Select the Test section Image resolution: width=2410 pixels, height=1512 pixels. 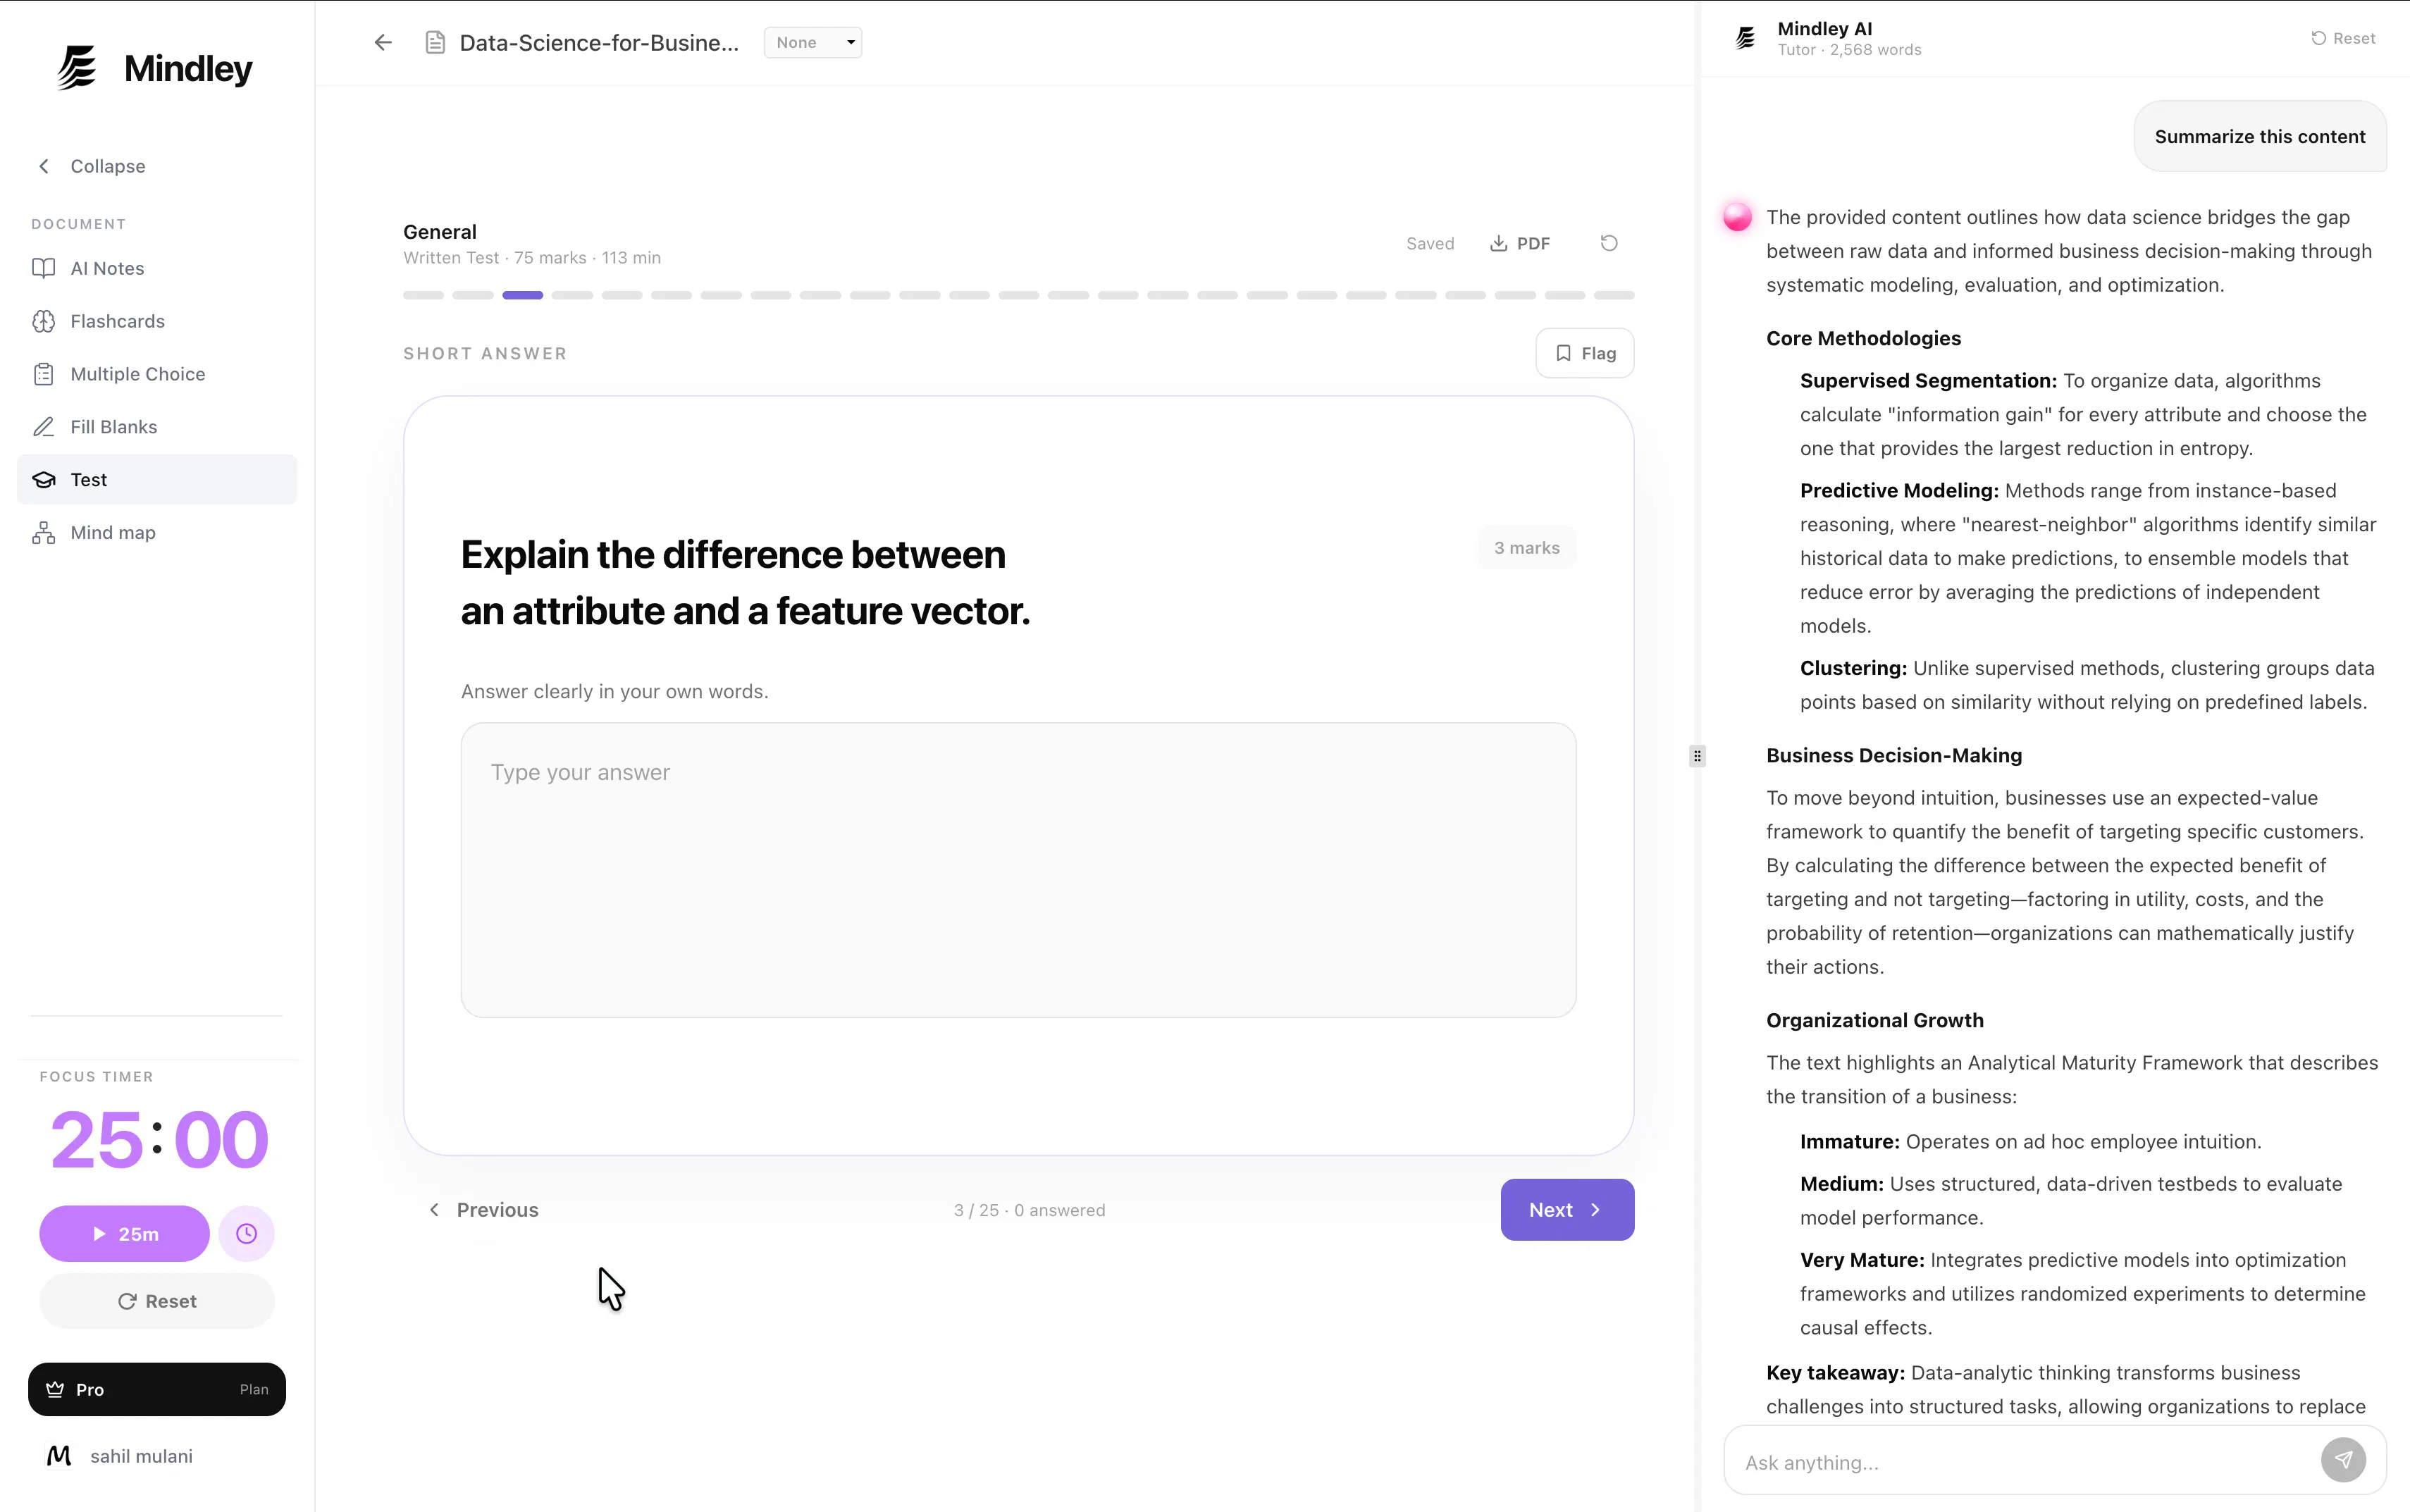click(157, 480)
